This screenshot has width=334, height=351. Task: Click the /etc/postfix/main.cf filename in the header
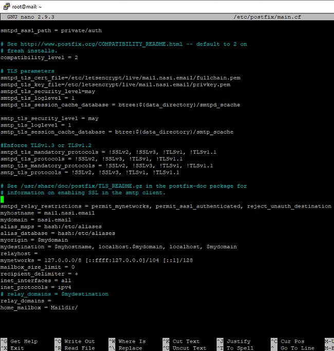coord(267,17)
